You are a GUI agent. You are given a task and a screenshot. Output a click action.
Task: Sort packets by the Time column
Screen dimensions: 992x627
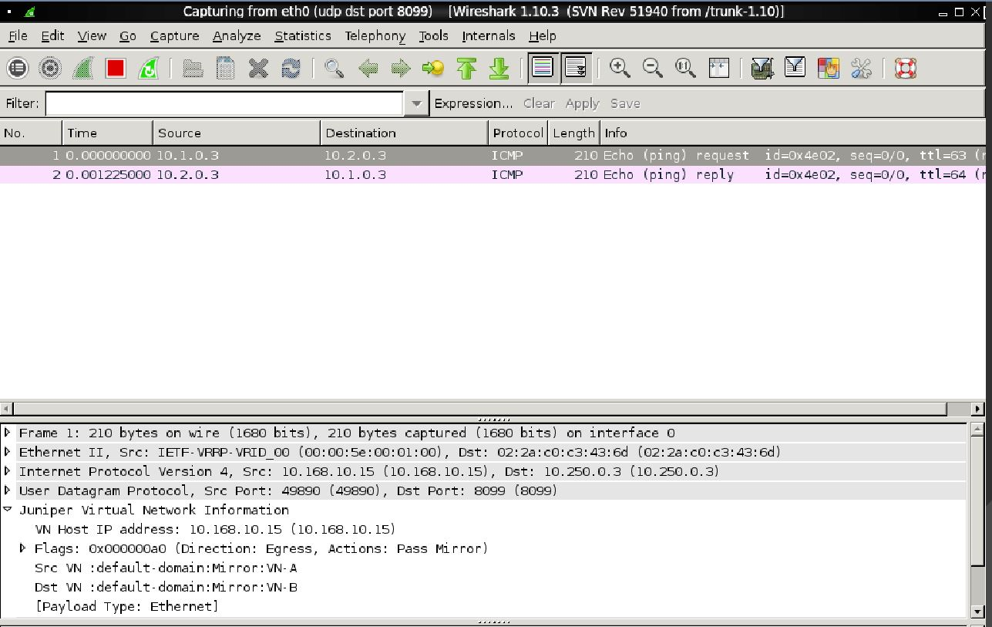[x=108, y=133]
